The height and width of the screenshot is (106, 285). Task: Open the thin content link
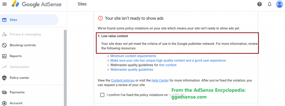[x=168, y=65]
